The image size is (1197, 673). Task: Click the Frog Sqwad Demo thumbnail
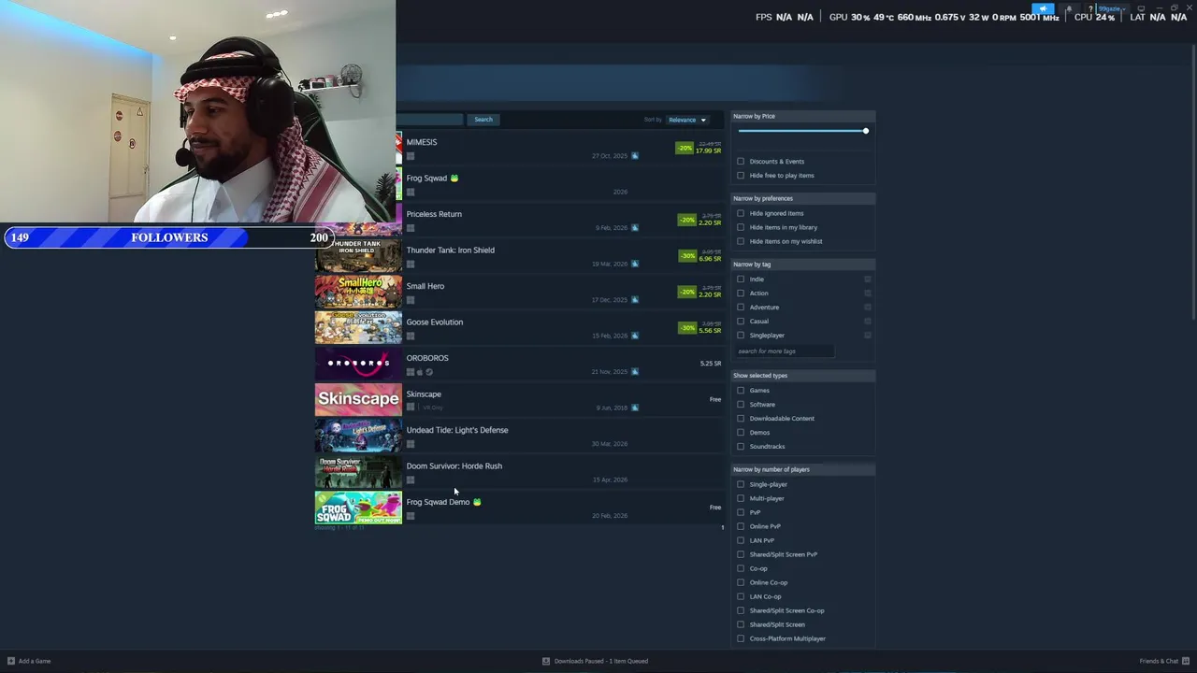tap(358, 508)
